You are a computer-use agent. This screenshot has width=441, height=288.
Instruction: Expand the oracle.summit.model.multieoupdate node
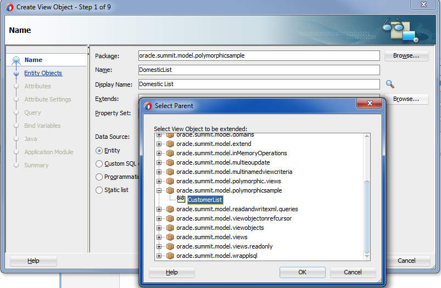159,162
